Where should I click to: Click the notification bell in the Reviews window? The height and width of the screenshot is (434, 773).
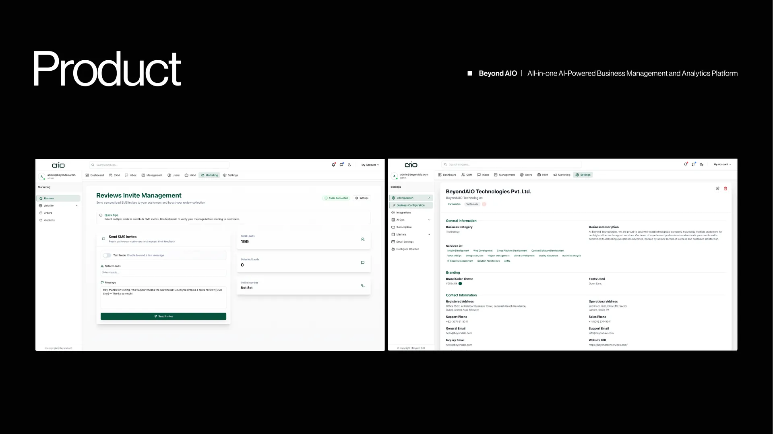333,165
